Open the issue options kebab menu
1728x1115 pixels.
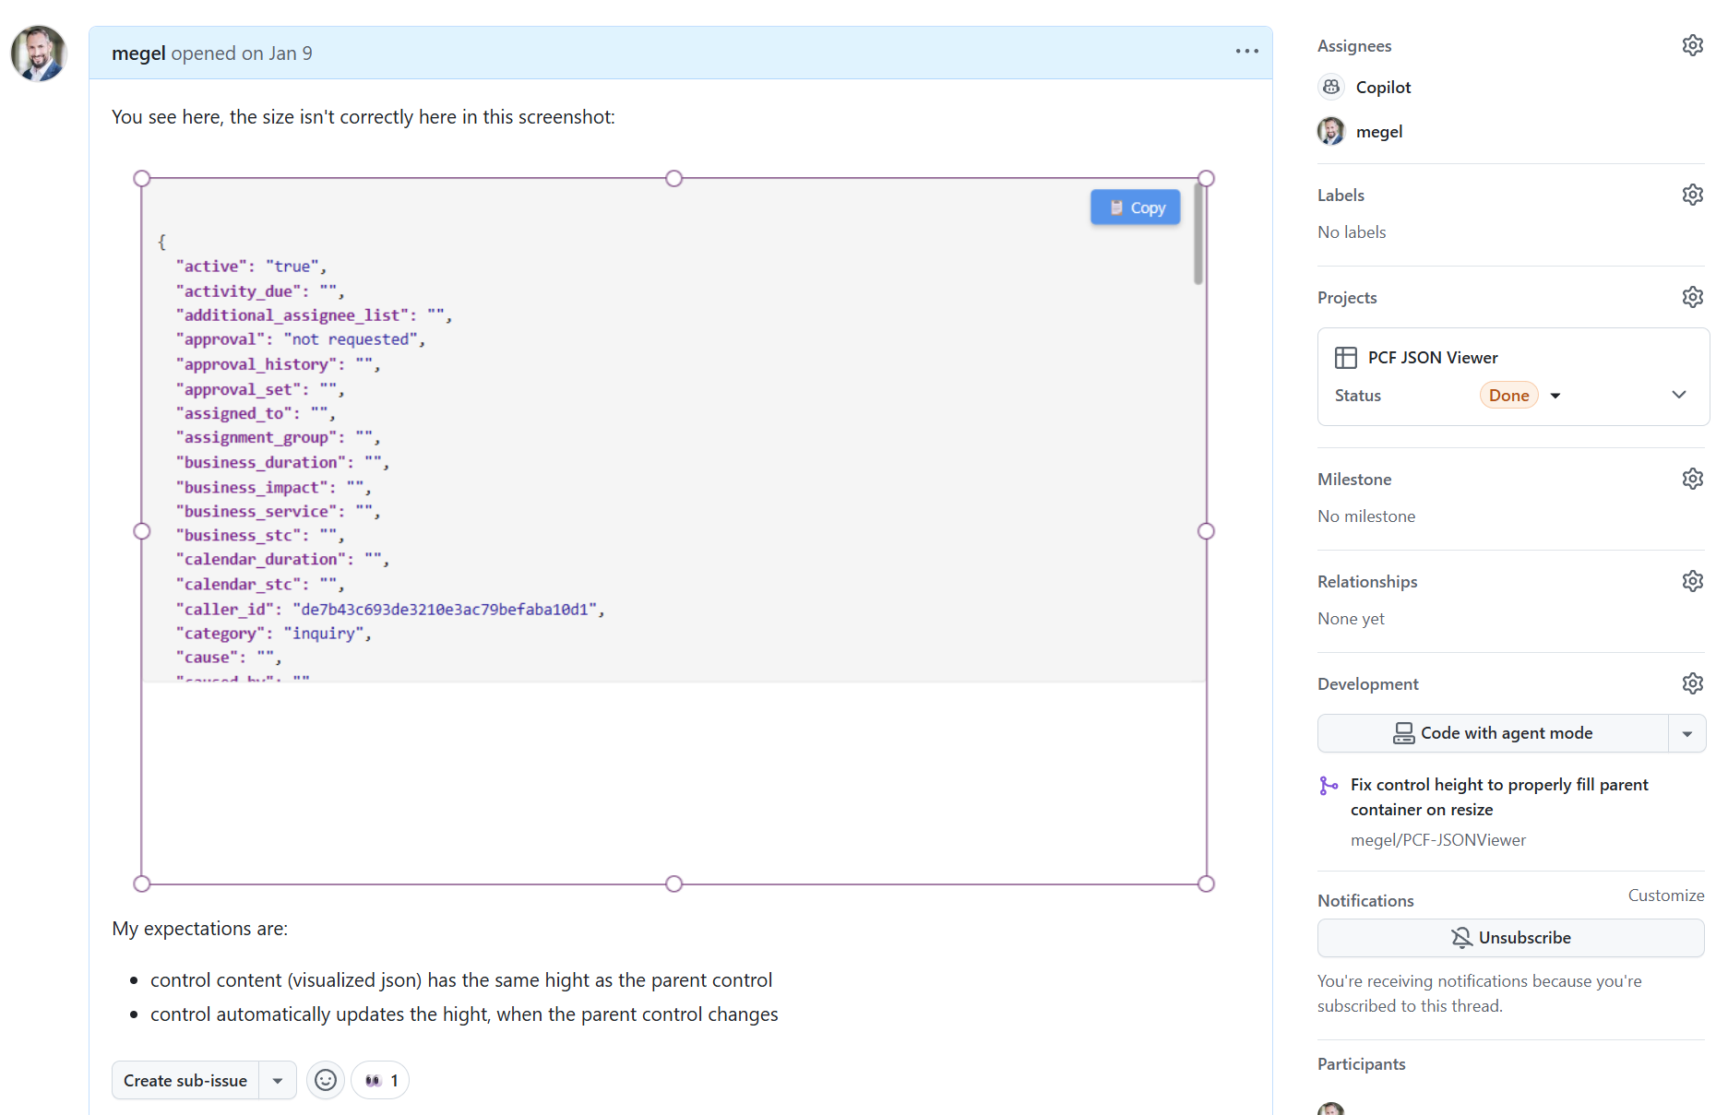coord(1246,52)
